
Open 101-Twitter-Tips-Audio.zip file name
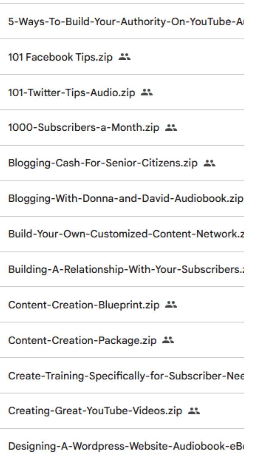click(71, 92)
